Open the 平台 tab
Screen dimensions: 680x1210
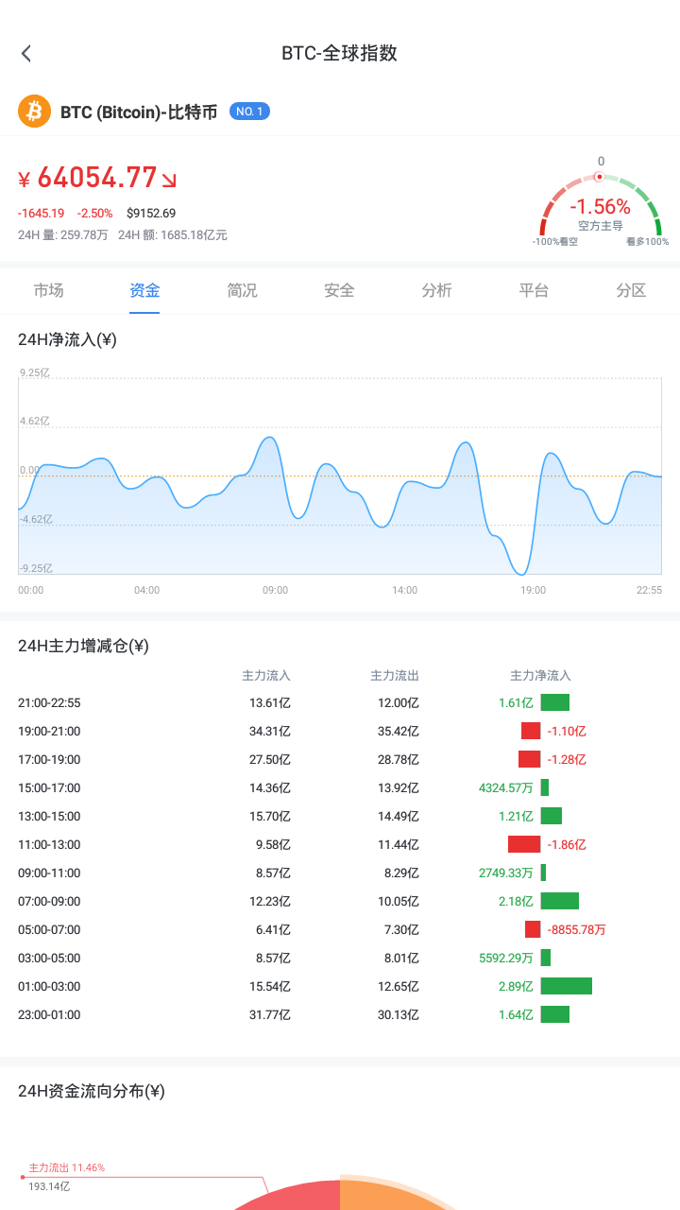[x=535, y=290]
